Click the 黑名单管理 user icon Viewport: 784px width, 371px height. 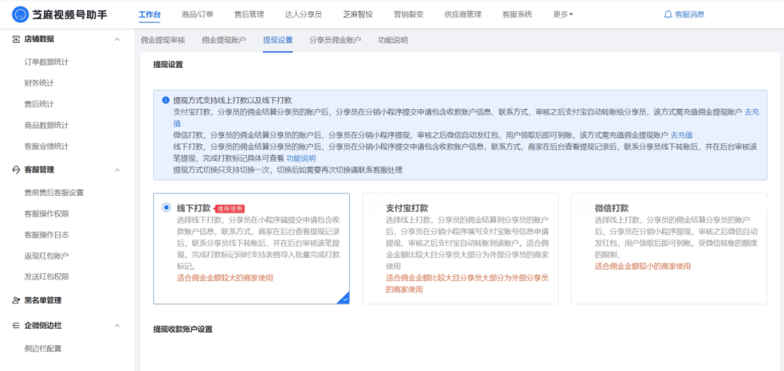16,300
